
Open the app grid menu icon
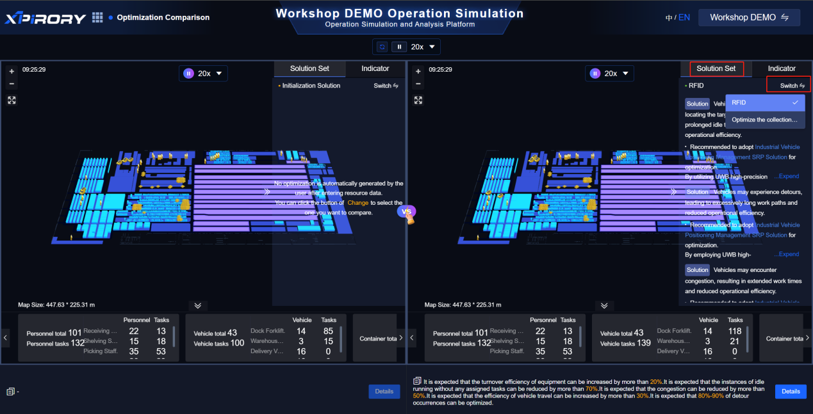click(97, 17)
